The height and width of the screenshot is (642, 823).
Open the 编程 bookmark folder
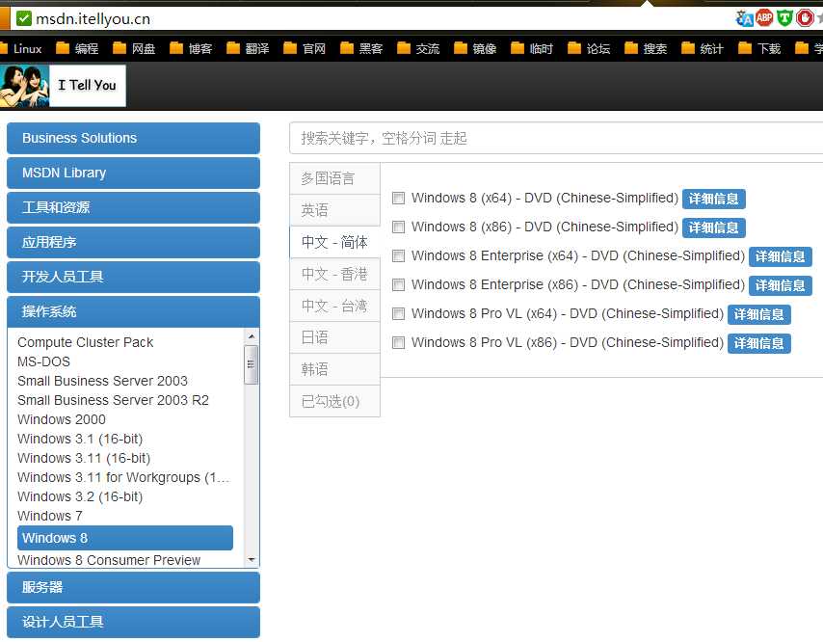pyautogui.click(x=77, y=49)
